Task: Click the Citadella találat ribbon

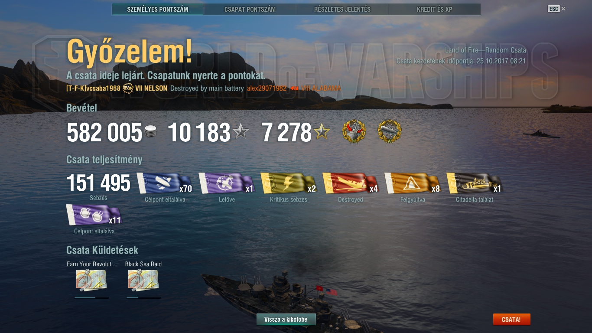Action: tap(475, 183)
